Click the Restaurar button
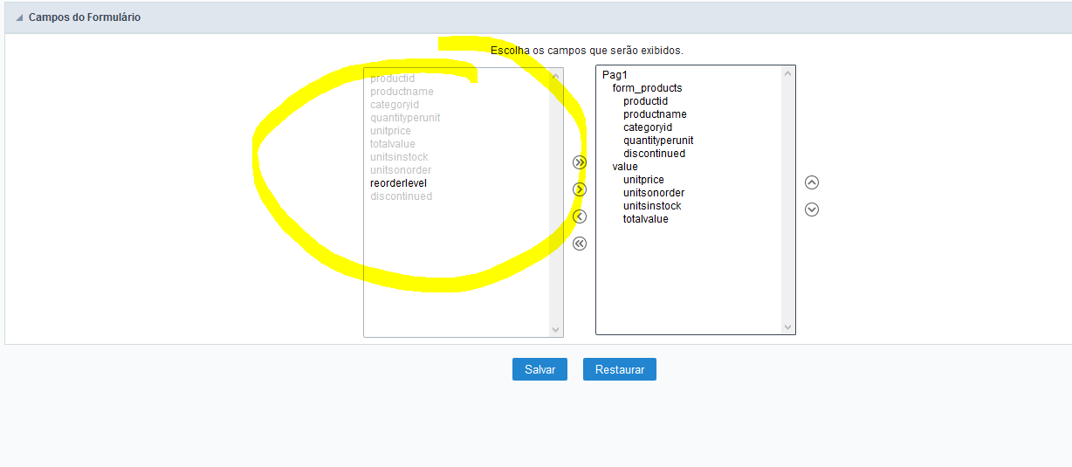Viewport: 1072px width, 467px height. pos(620,369)
